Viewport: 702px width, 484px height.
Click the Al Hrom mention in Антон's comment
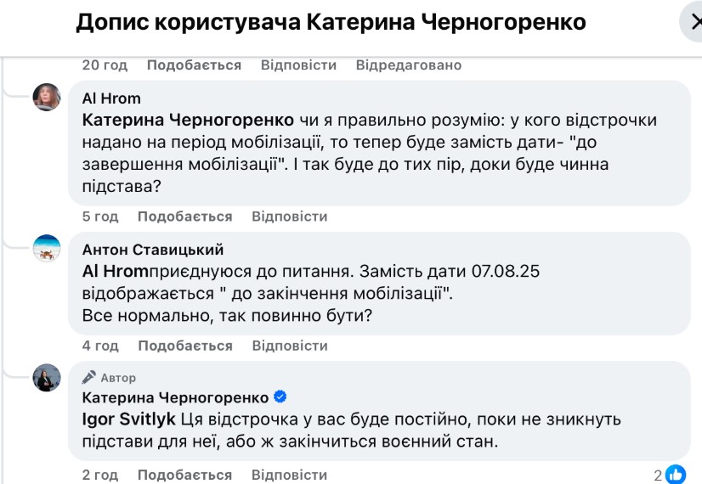(x=115, y=272)
